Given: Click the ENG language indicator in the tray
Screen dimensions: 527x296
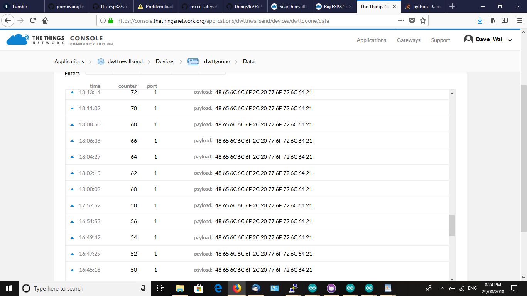Looking at the screenshot, I should [472, 288].
